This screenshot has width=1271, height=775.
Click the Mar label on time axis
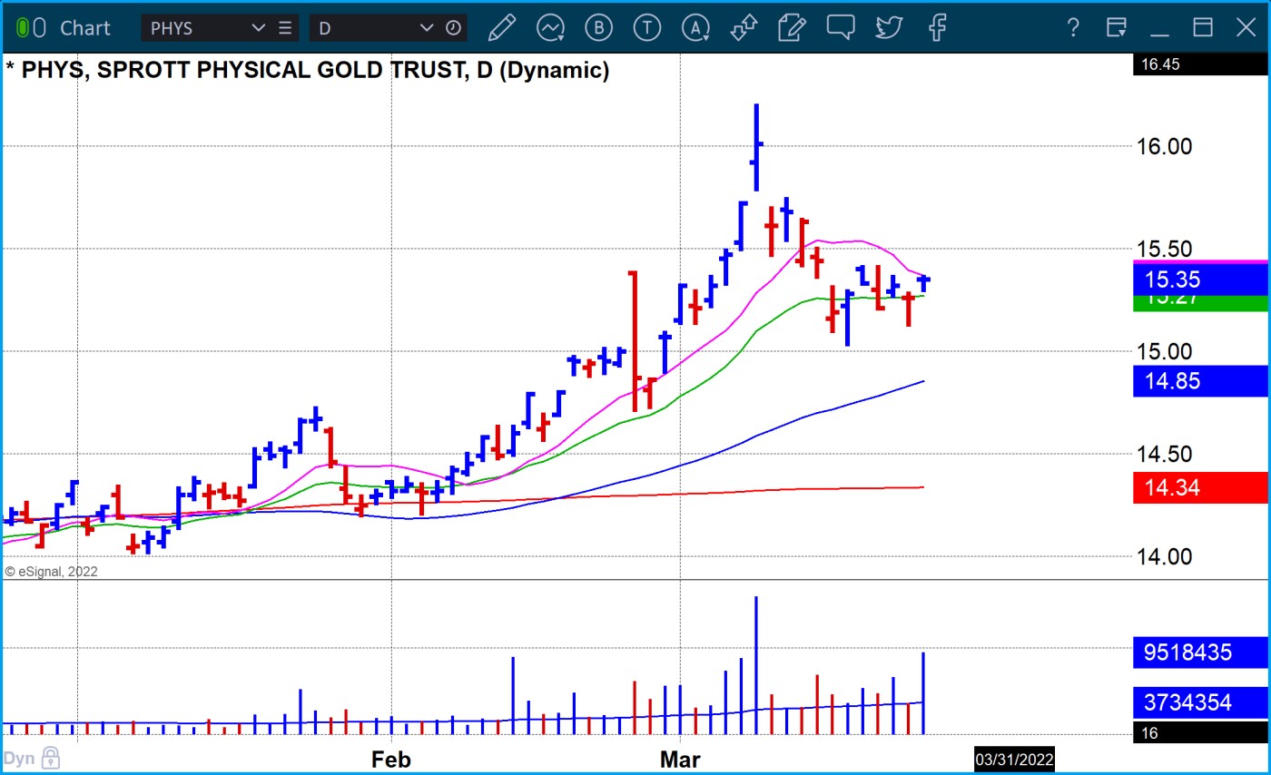[x=681, y=760]
